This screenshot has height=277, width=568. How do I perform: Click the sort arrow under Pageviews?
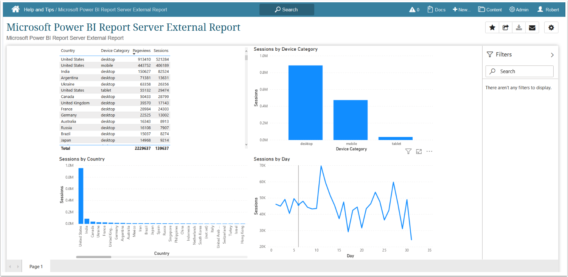tap(134, 54)
